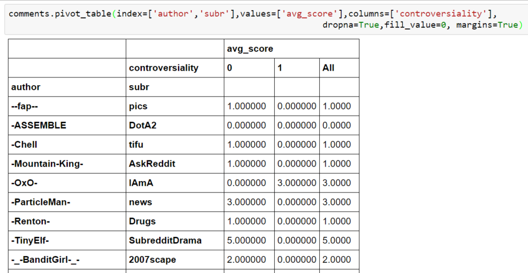Click the AskReddit subreddit cell
Viewport: 528px width, 273px height.
152,164
